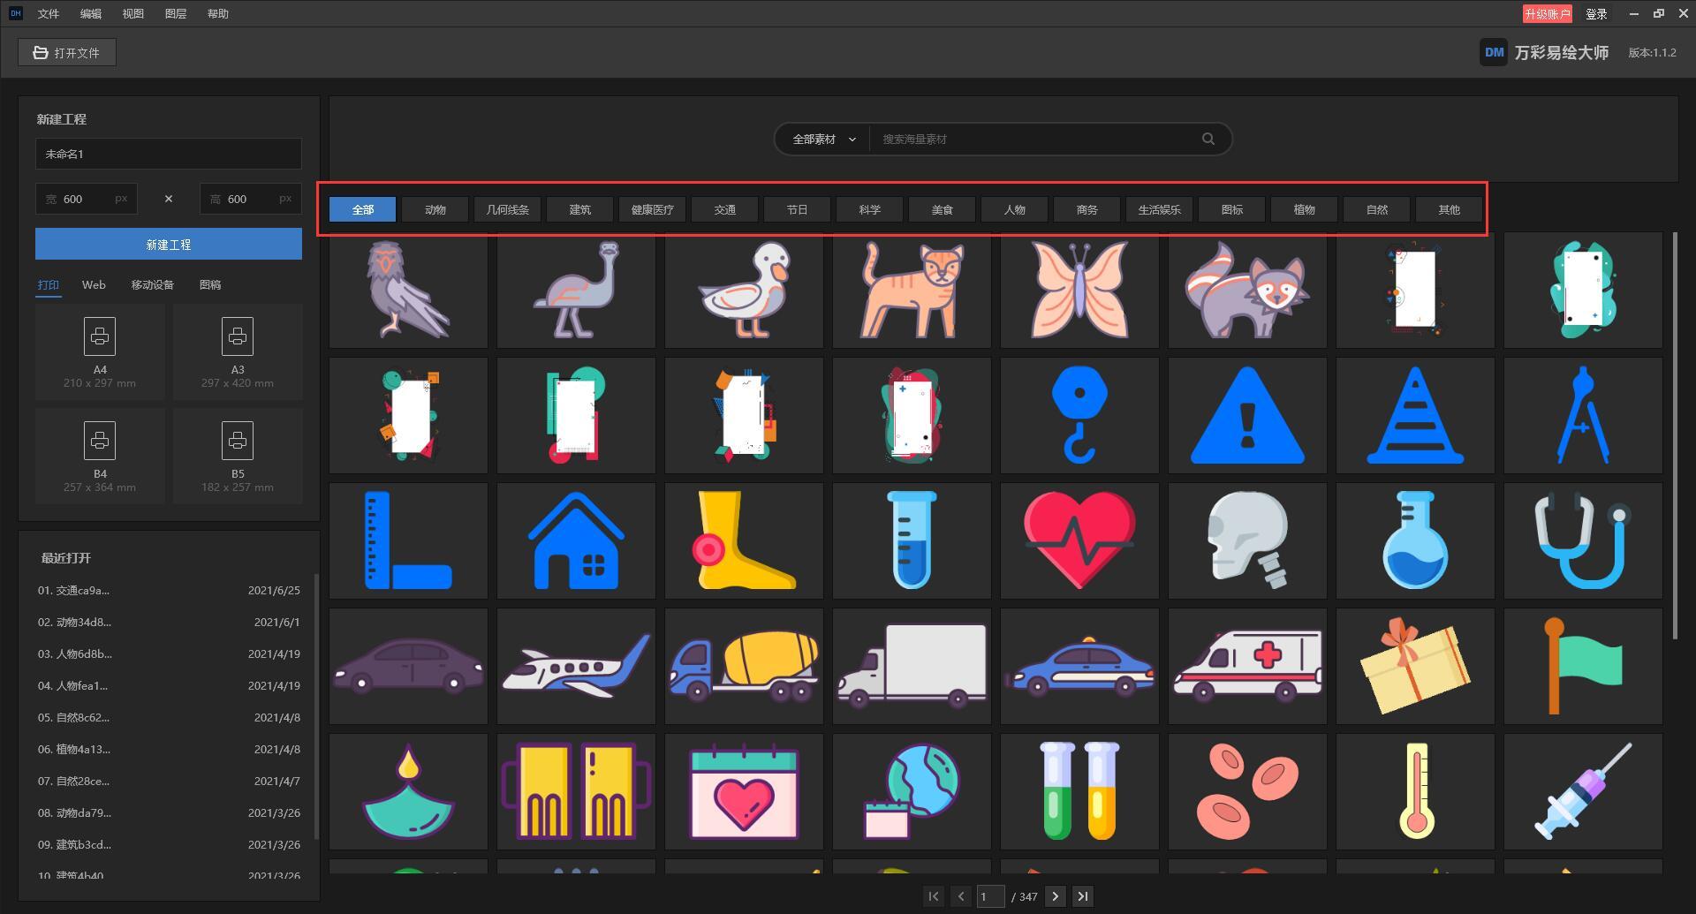This screenshot has height=914, width=1696.
Task: Pick the heart calendar graphic
Action: click(744, 791)
